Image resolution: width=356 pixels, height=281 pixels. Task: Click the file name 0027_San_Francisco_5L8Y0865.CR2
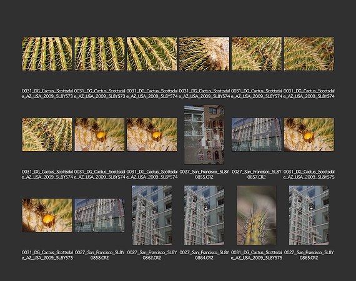(x=309, y=255)
